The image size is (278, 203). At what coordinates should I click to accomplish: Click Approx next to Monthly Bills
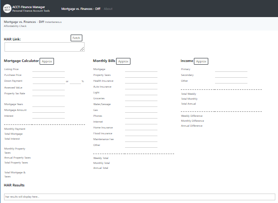tap(124, 61)
